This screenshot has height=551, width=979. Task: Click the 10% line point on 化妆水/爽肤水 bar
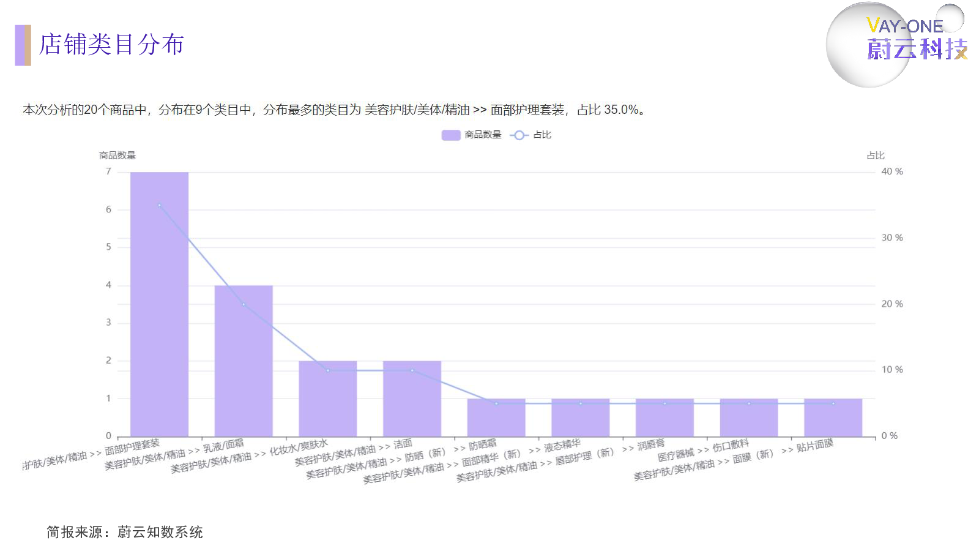(327, 370)
